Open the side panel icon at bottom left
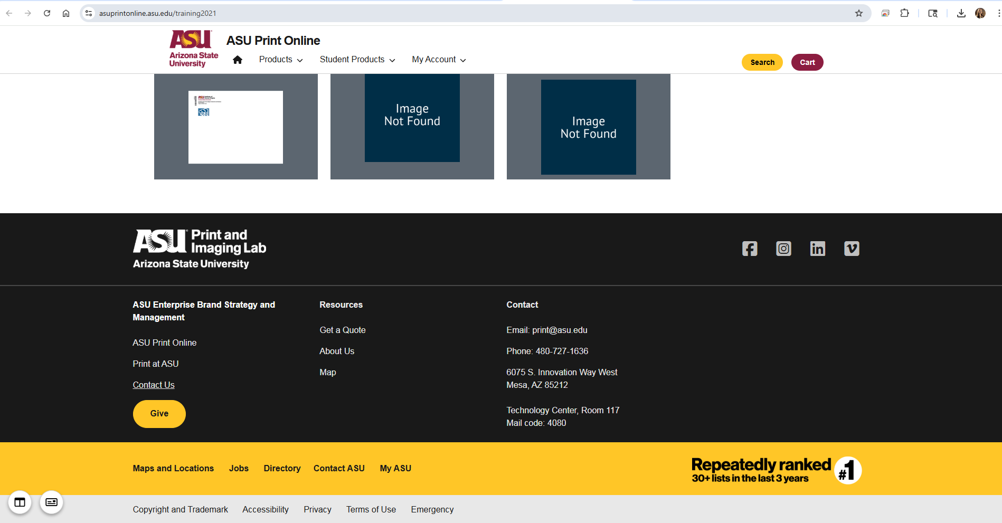Viewport: 1002px width, 523px height. pyautogui.click(x=20, y=502)
